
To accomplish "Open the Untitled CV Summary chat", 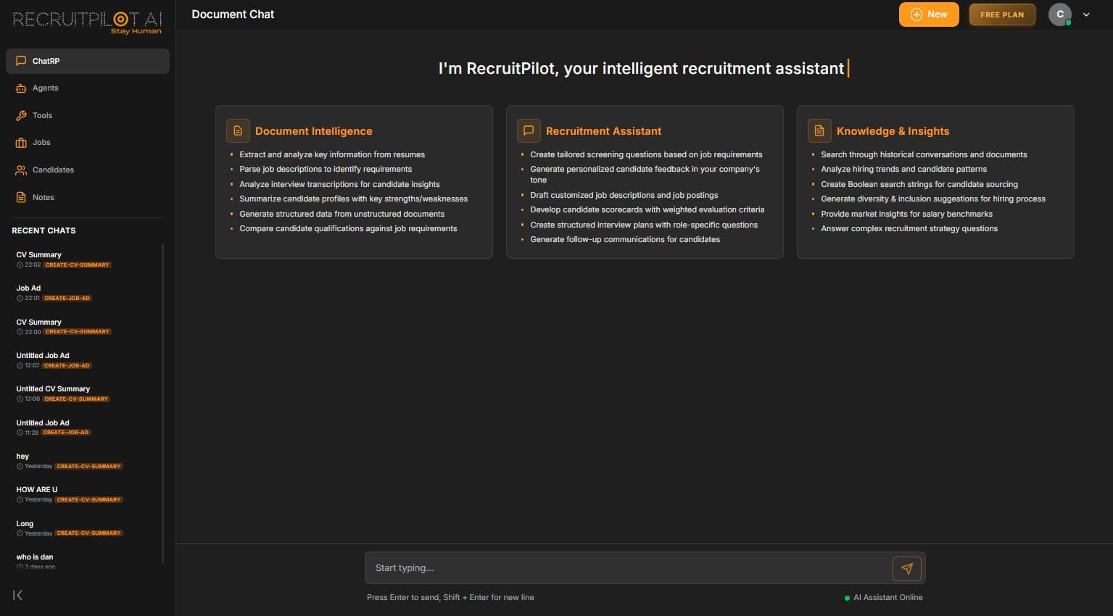I will pos(86,394).
